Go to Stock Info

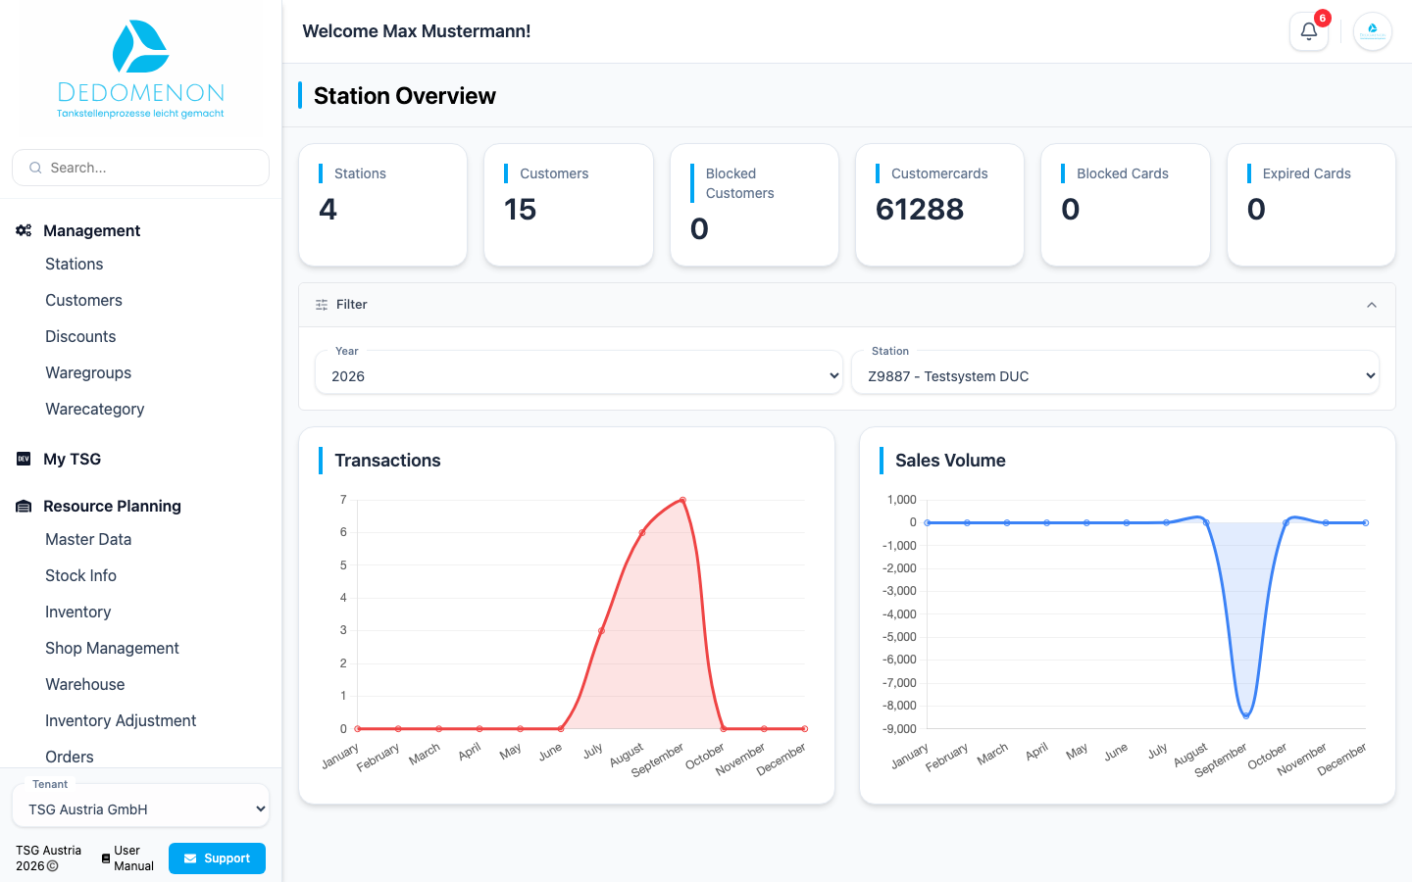click(x=80, y=575)
